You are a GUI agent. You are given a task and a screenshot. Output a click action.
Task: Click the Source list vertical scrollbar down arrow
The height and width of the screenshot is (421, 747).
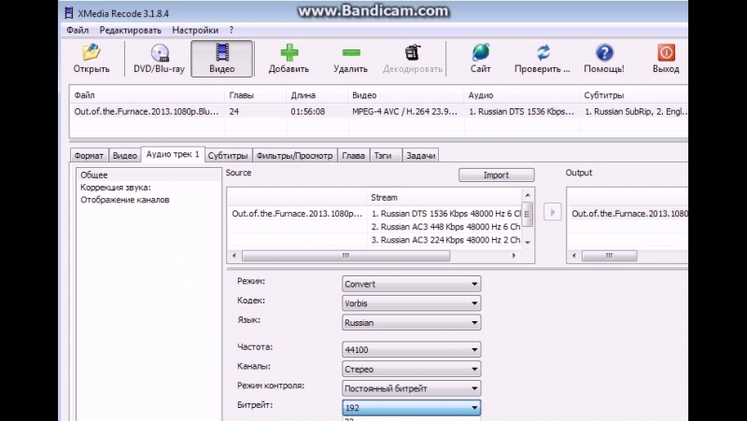click(x=528, y=243)
